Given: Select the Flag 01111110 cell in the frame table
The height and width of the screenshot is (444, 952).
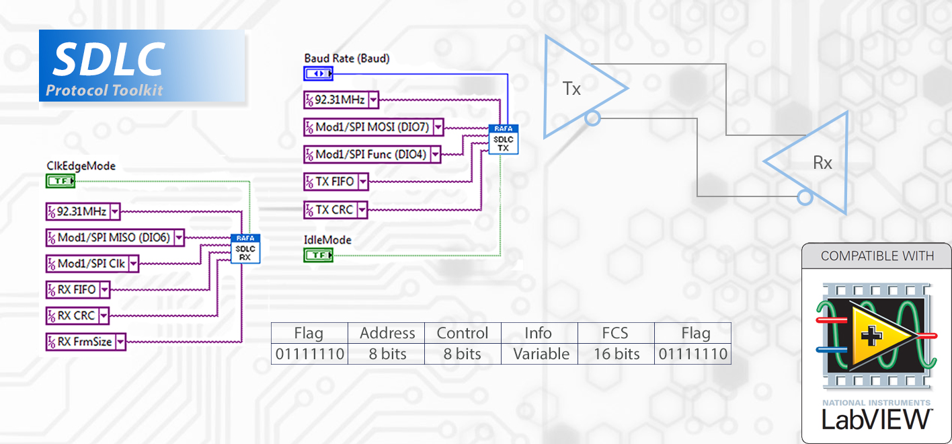Looking at the screenshot, I should (x=309, y=354).
